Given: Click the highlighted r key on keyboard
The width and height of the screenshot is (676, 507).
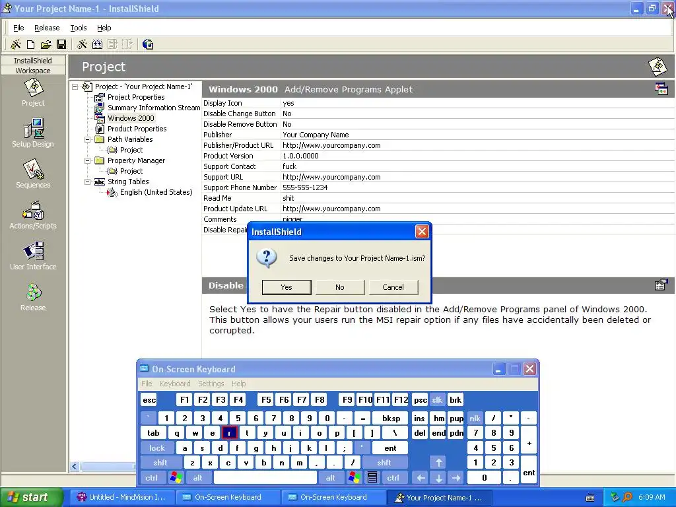Looking at the screenshot, I should click(x=229, y=433).
